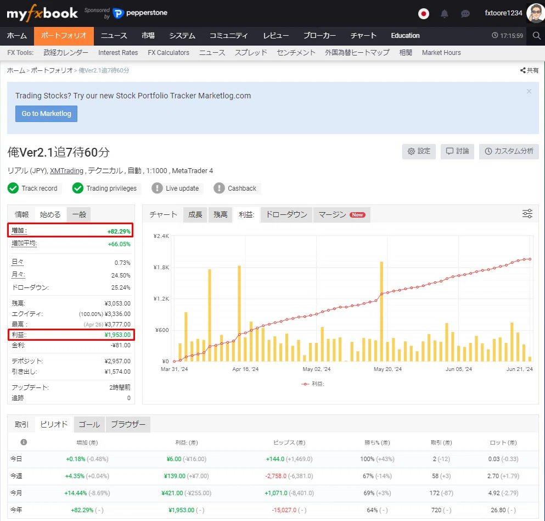The height and width of the screenshot is (521, 545).
Task: Open the ホーム main menu
Action: point(17,36)
